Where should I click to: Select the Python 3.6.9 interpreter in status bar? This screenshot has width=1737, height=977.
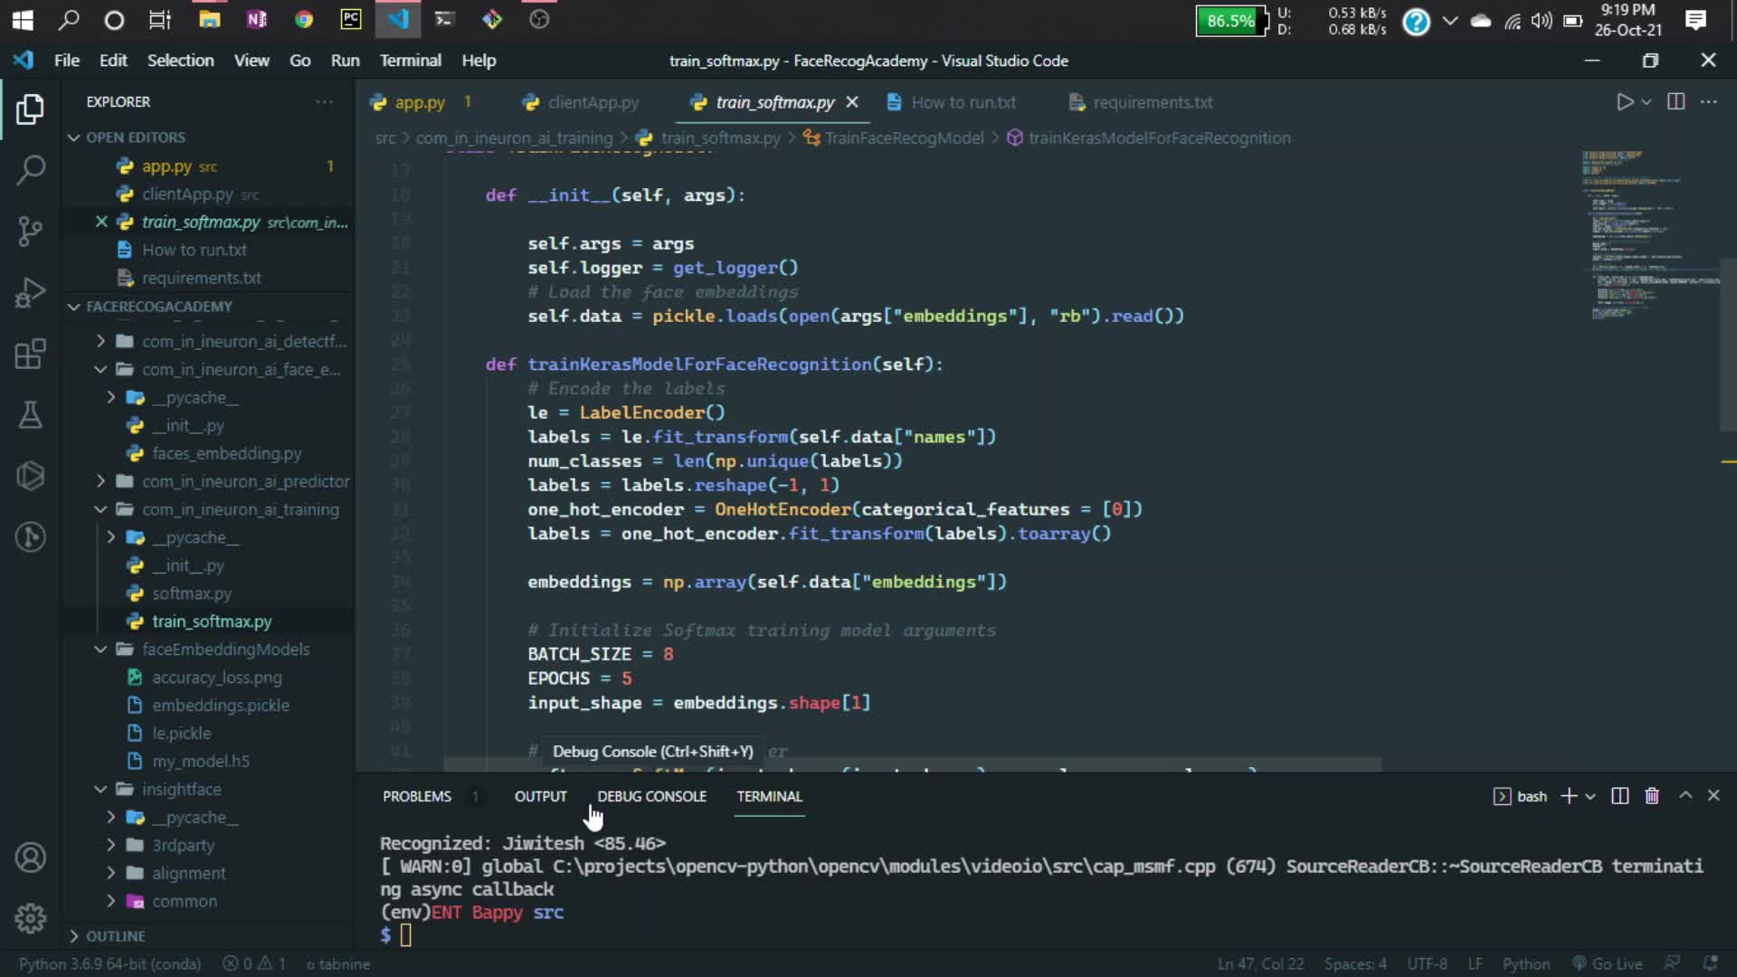point(109,964)
